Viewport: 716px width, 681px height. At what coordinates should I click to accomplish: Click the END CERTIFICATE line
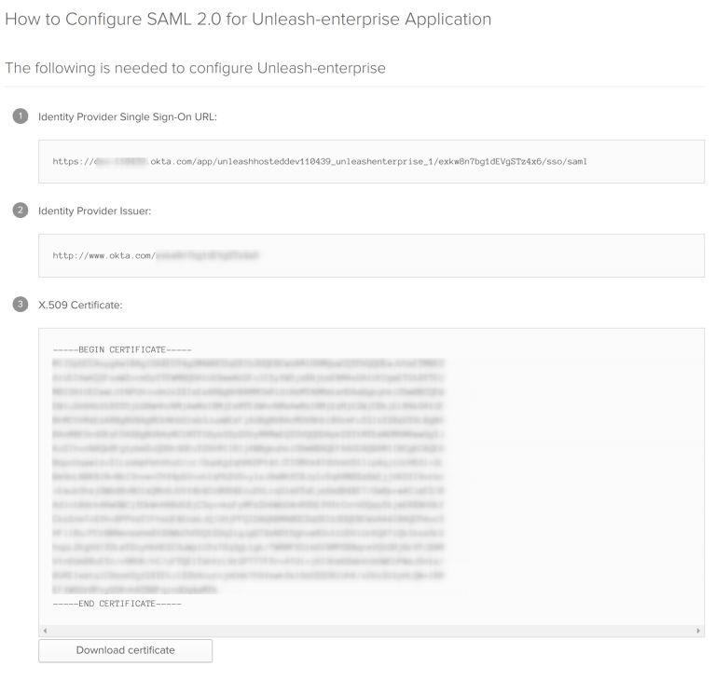[x=117, y=604]
